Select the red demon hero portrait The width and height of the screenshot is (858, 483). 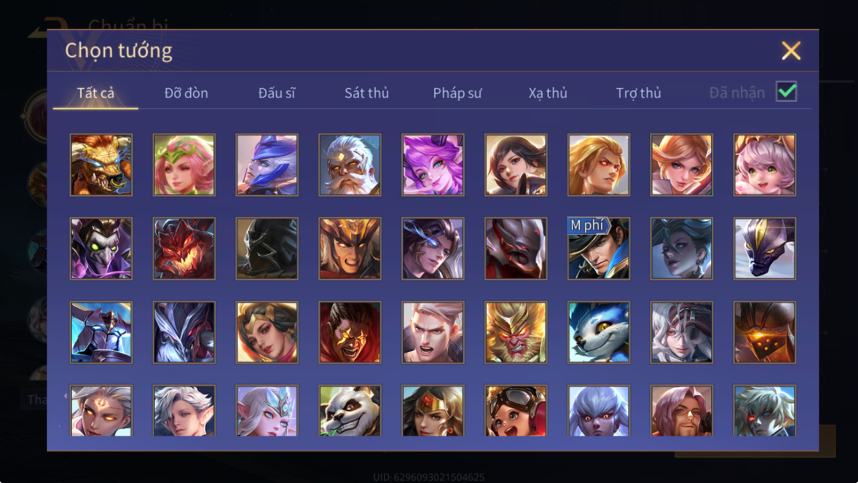pos(184,248)
